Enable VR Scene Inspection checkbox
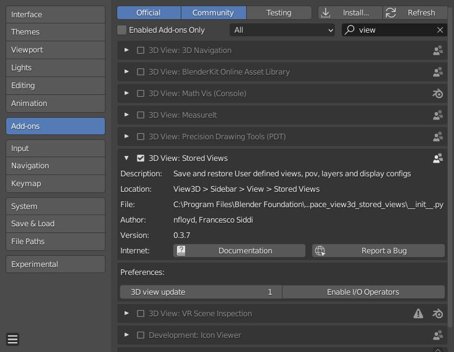The height and width of the screenshot is (352, 454). (x=141, y=314)
